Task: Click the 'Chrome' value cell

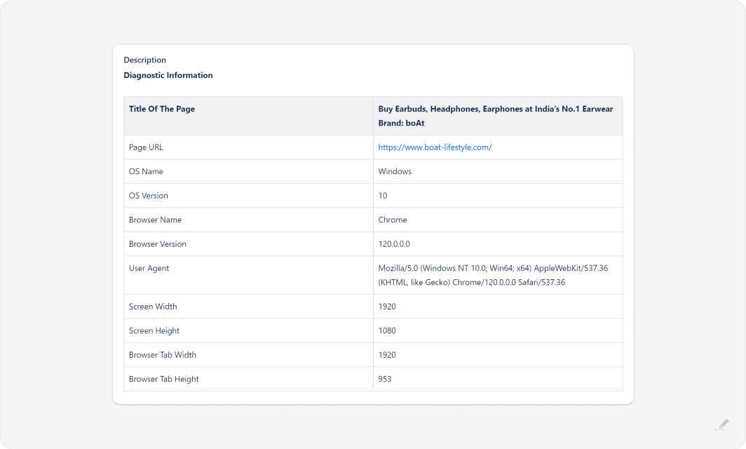Action: pos(498,220)
